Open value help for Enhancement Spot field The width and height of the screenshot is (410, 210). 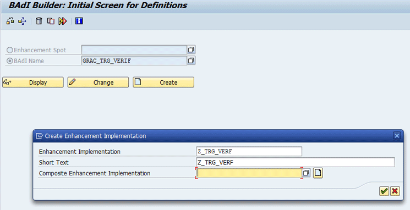(x=191, y=49)
